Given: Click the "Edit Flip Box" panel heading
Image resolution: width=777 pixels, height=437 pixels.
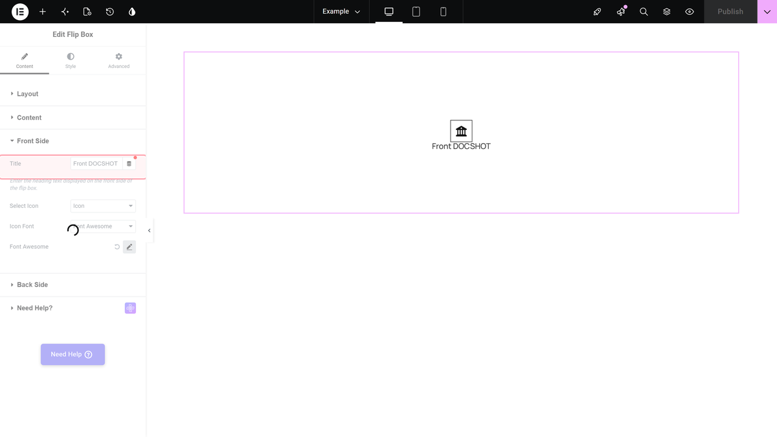Looking at the screenshot, I should click(x=73, y=34).
